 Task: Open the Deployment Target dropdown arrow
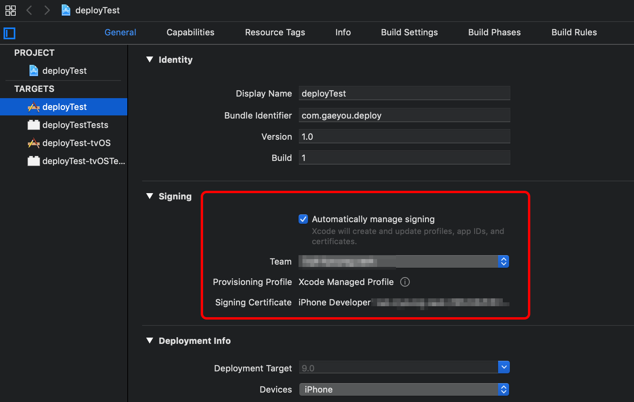point(504,367)
